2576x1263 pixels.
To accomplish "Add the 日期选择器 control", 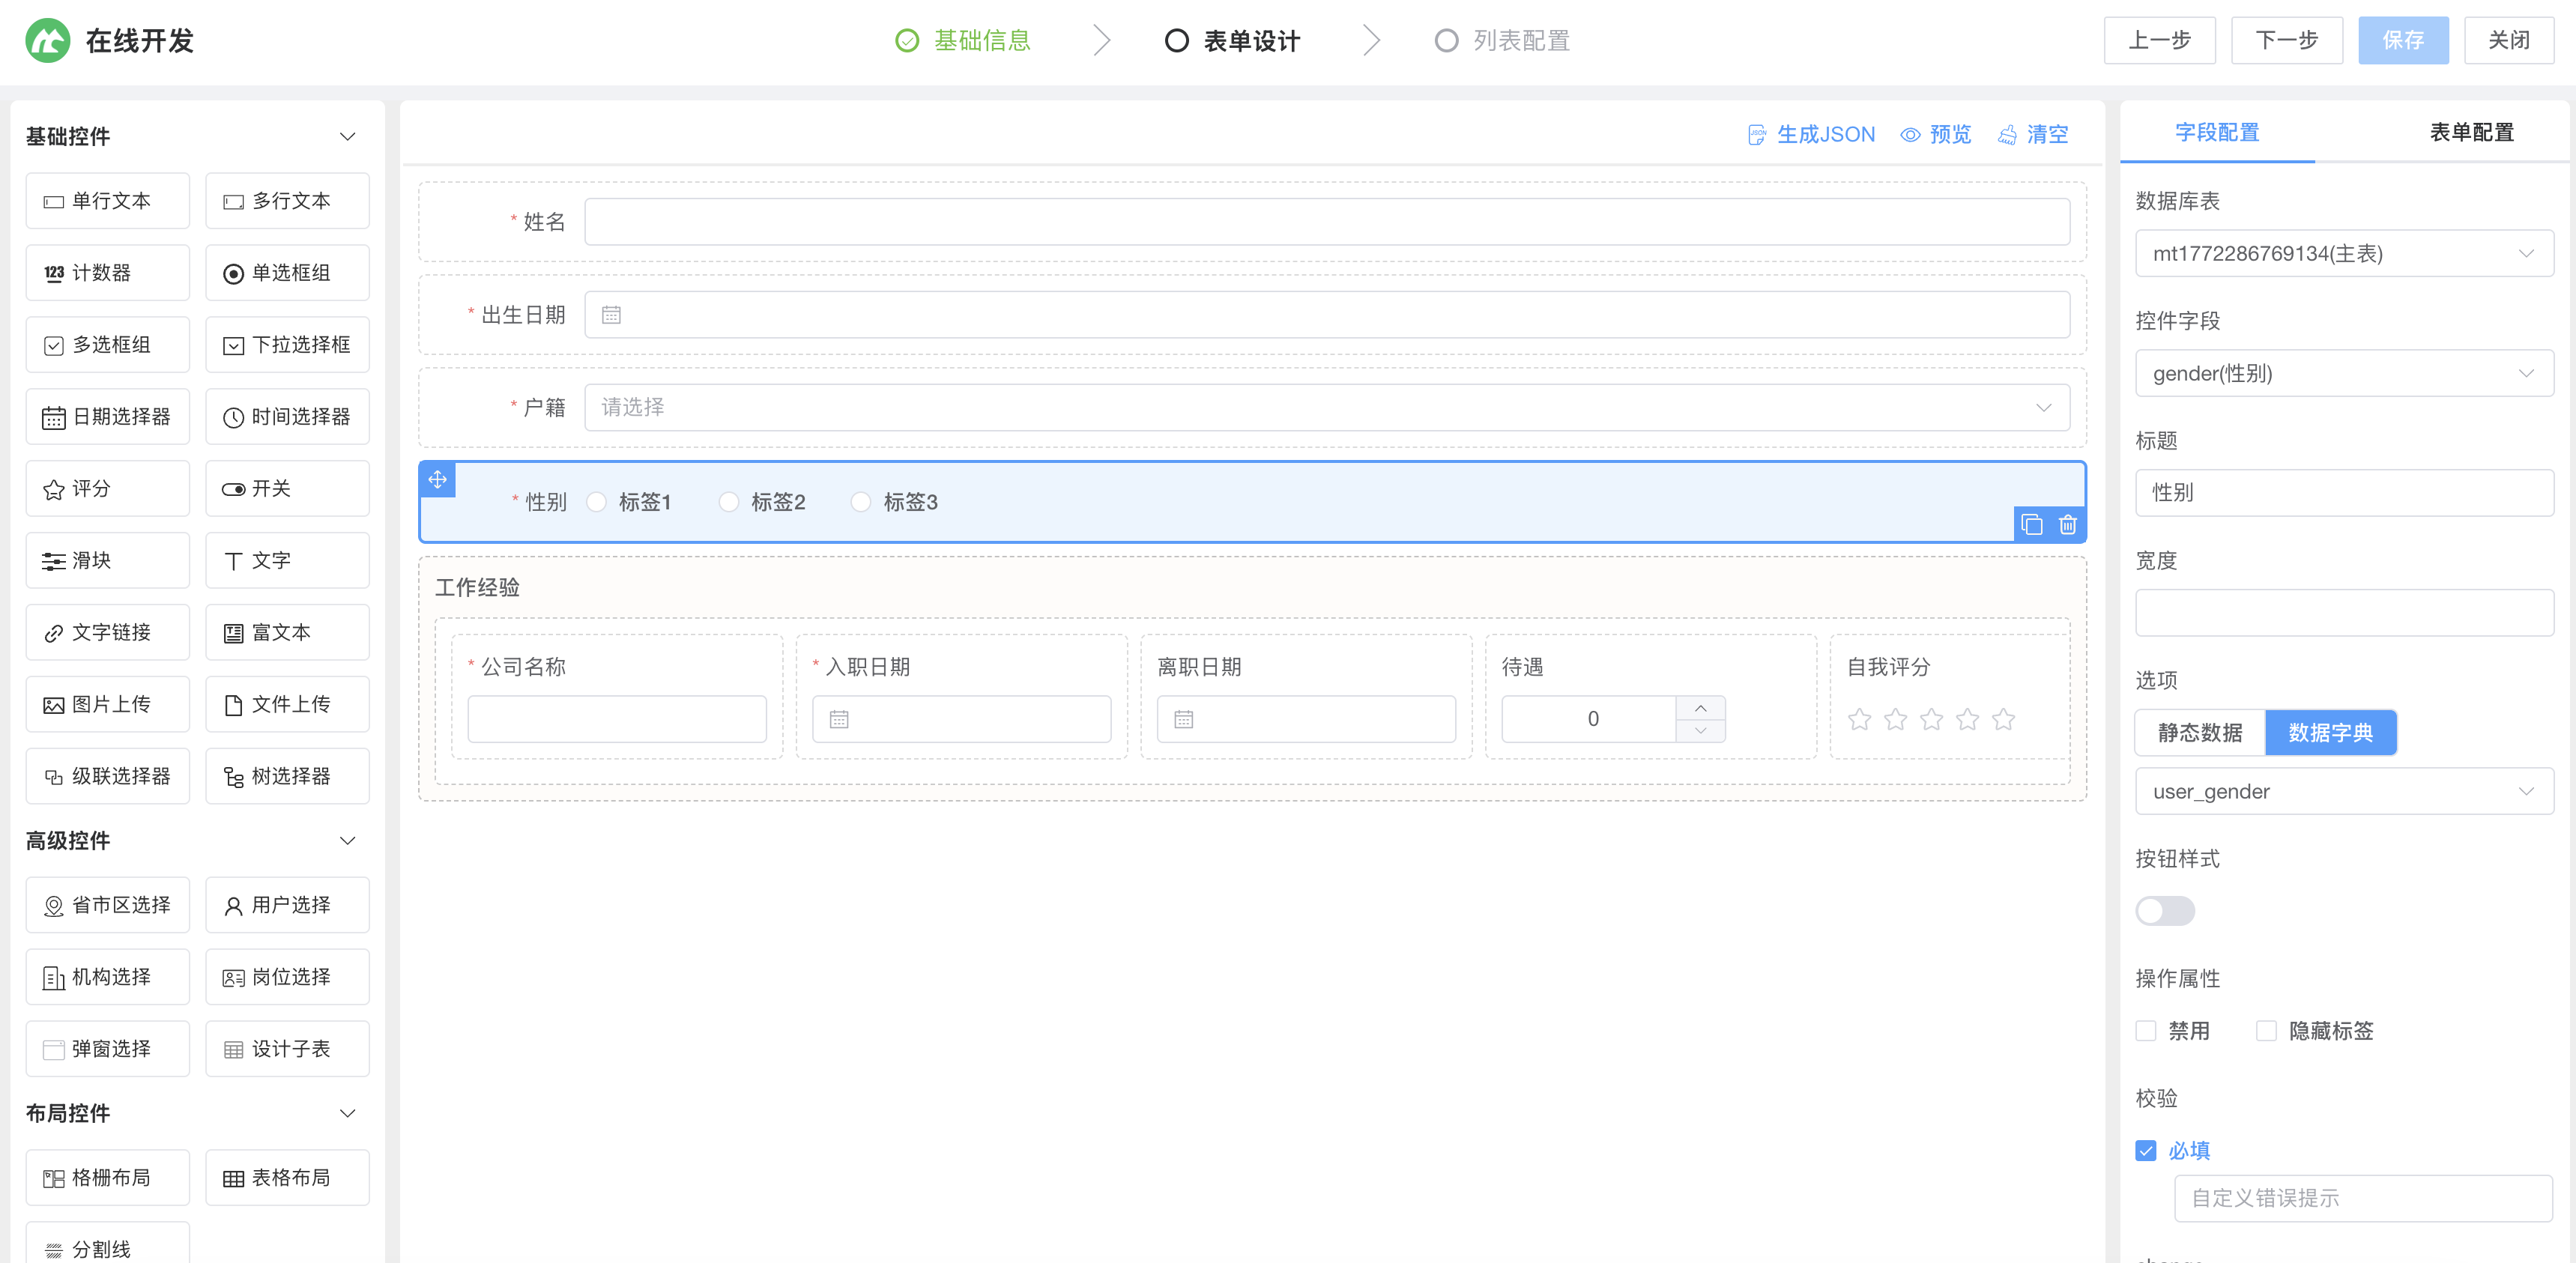I will point(107,416).
